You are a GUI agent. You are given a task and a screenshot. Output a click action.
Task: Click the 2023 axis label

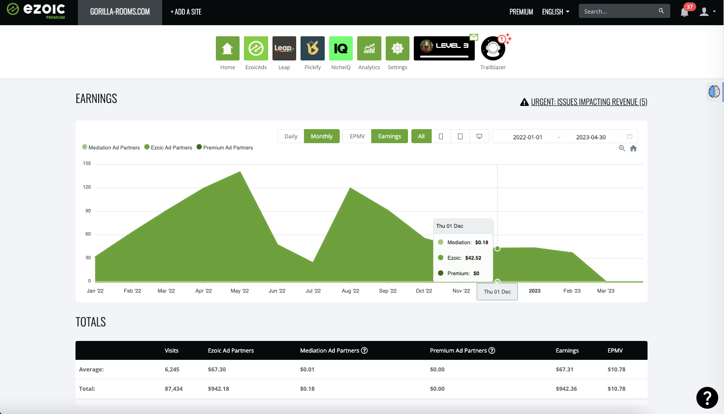pos(535,291)
